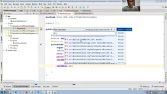
Task: Open the Android project view dropdown
Action: point(15,13)
